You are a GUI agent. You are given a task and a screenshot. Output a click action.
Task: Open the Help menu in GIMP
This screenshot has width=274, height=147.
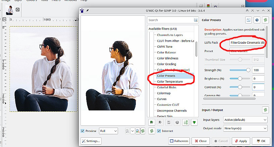[x=84, y=1]
